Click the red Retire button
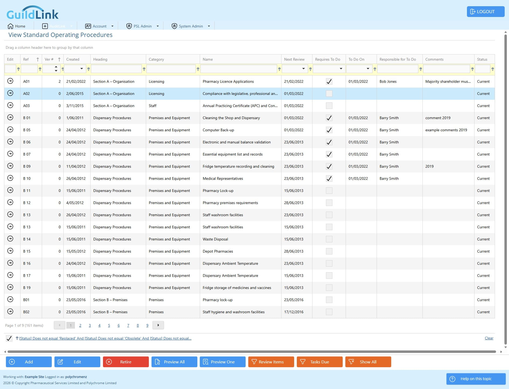Image resolution: width=509 pixels, height=389 pixels. tap(126, 362)
